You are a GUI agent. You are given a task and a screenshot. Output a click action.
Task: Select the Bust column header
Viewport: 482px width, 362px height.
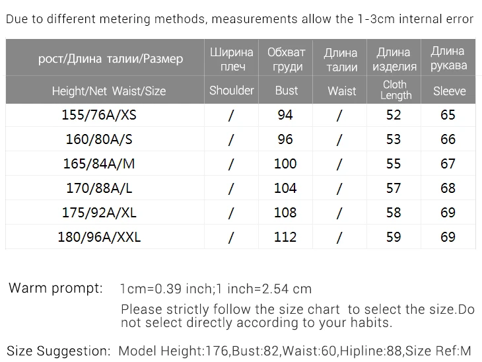click(x=286, y=90)
